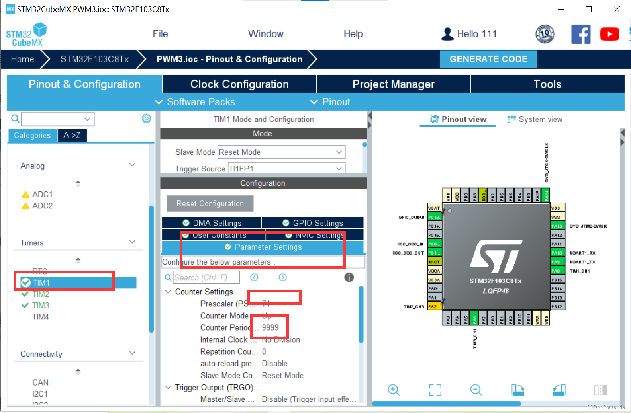Select CAN under Connectivity
The image size is (631, 413).
pos(40,382)
